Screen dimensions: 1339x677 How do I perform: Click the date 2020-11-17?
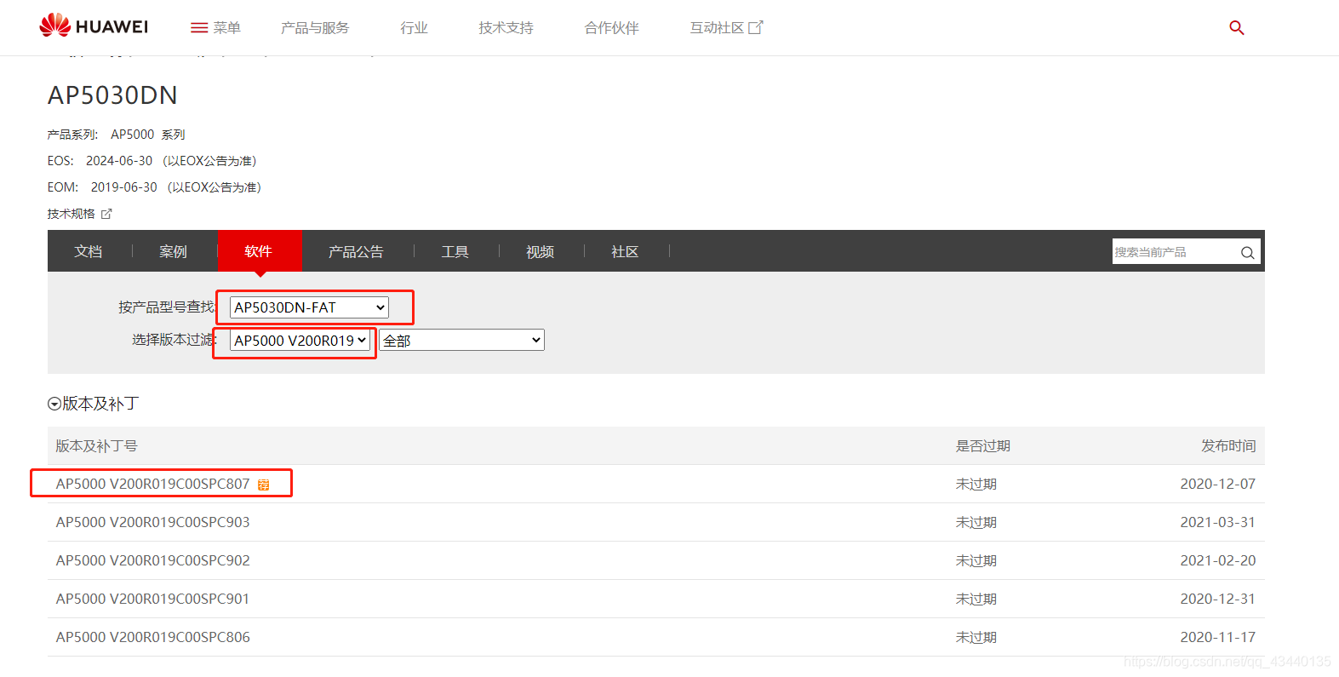click(x=1217, y=637)
